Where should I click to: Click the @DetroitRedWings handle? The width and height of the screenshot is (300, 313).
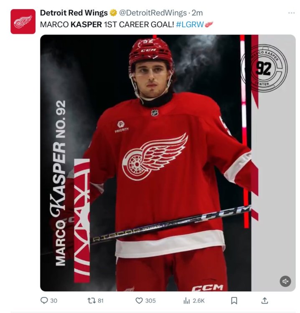pos(153,13)
